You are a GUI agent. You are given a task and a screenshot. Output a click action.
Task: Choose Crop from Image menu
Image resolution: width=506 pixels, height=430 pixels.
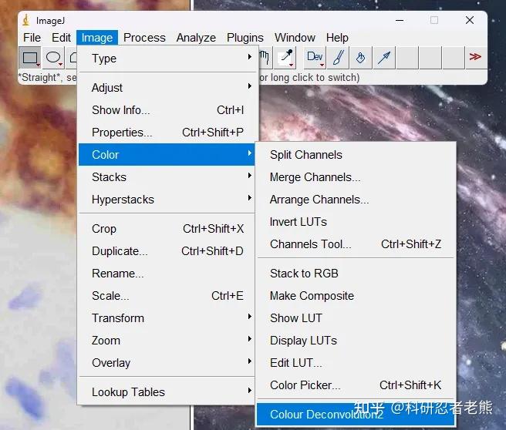(167, 229)
